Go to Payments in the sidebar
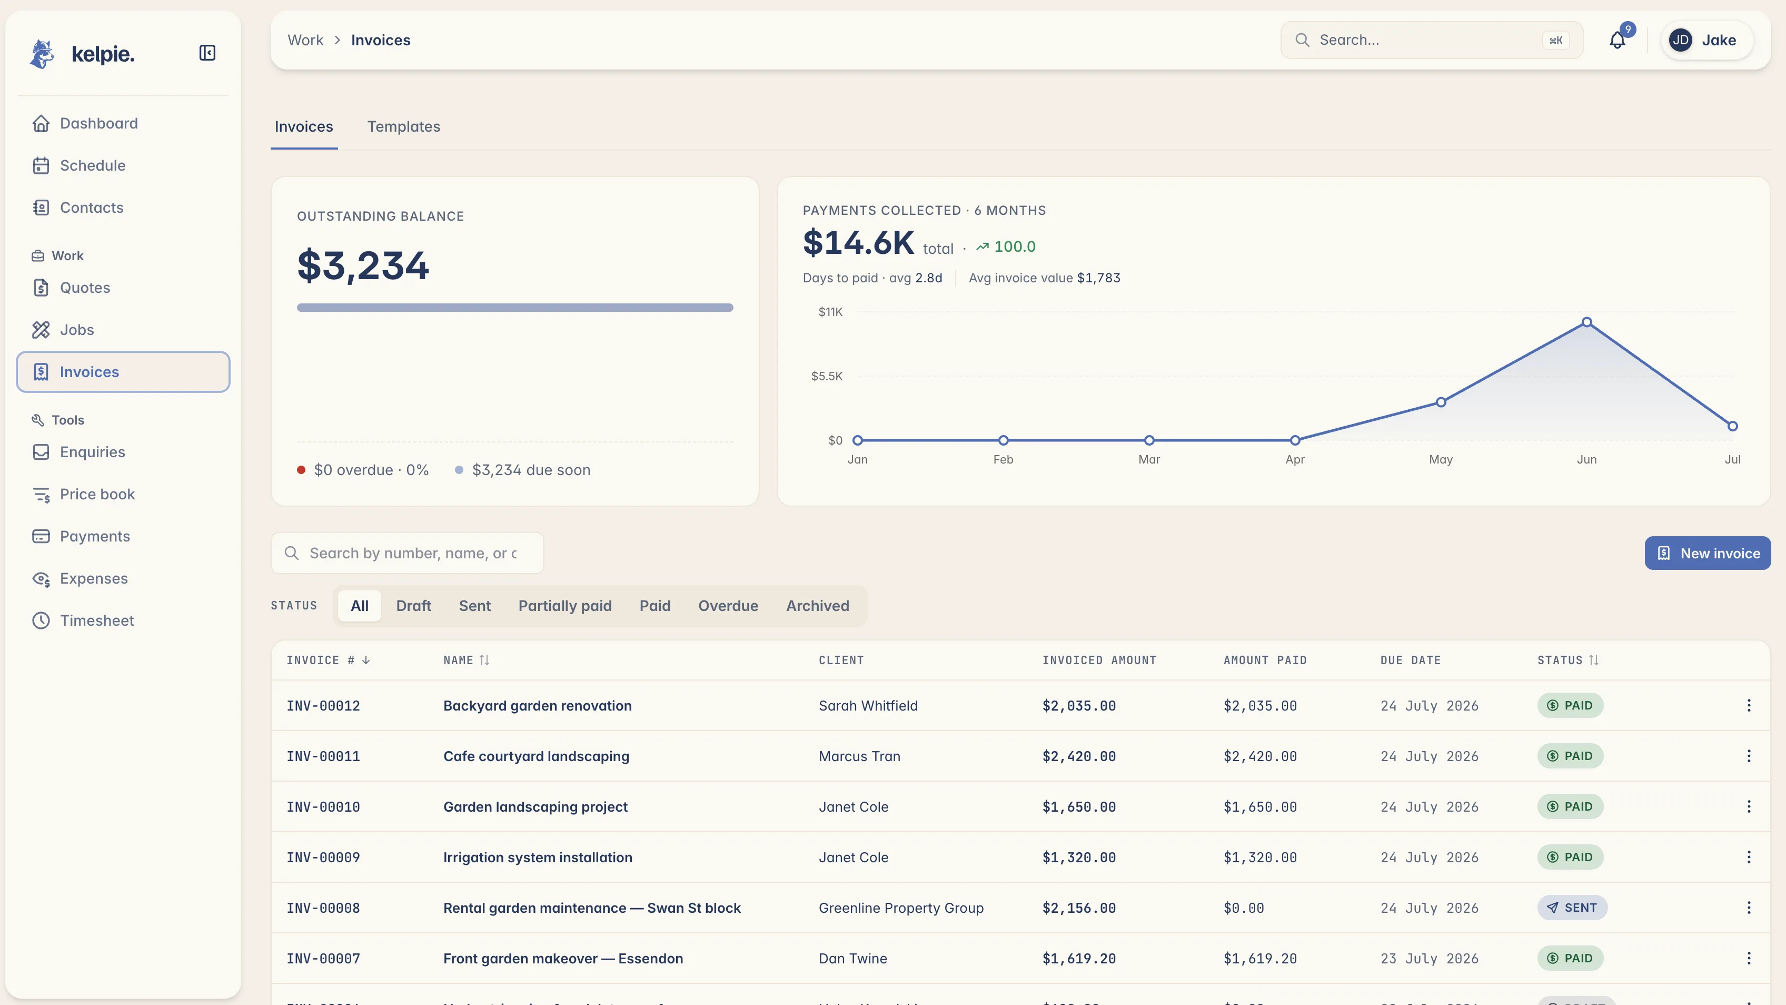The width and height of the screenshot is (1786, 1005). pos(123,536)
